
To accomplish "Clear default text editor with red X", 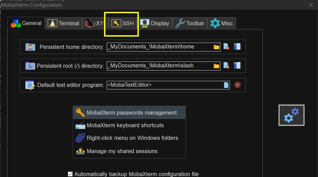I will pyautogui.click(x=237, y=85).
